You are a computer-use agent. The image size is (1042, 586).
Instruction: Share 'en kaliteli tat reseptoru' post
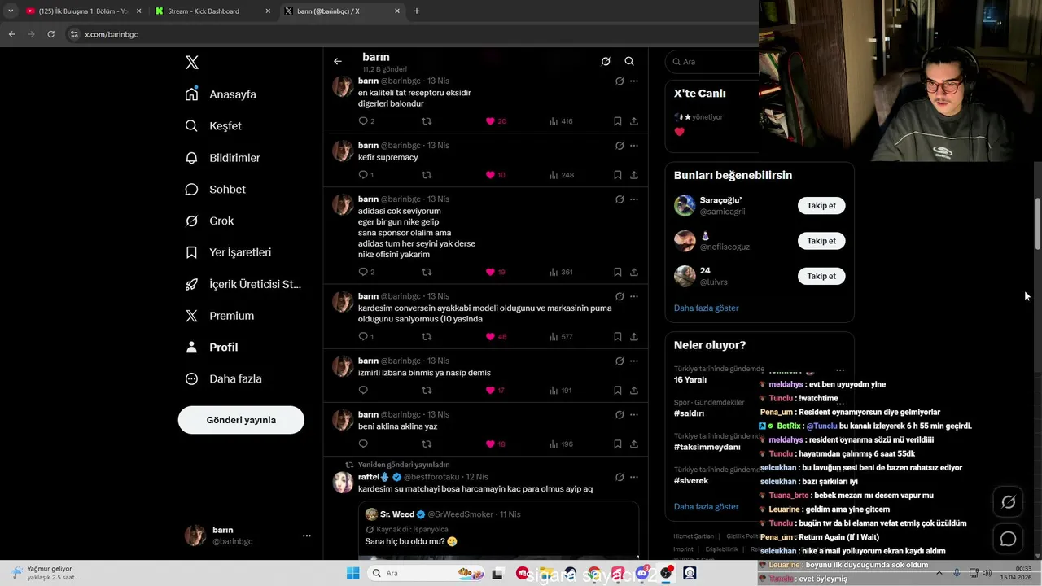[x=634, y=121]
